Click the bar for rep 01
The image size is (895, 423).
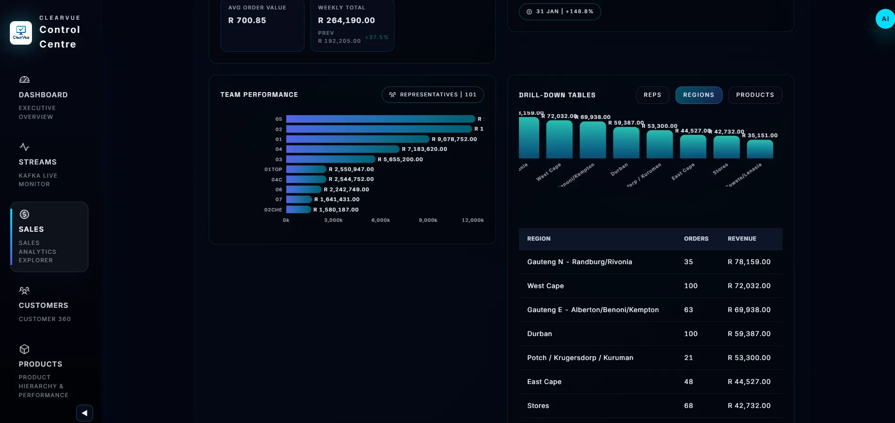(x=358, y=139)
